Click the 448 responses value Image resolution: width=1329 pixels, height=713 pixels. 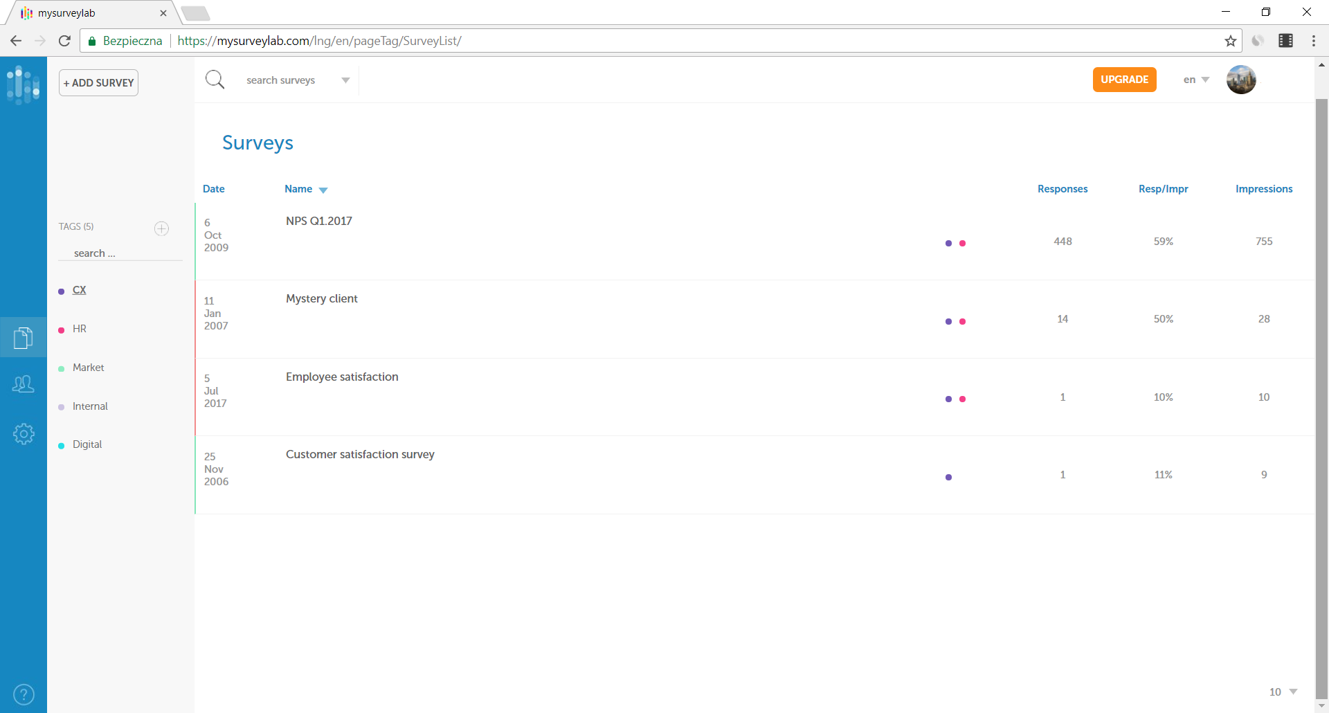click(1063, 242)
